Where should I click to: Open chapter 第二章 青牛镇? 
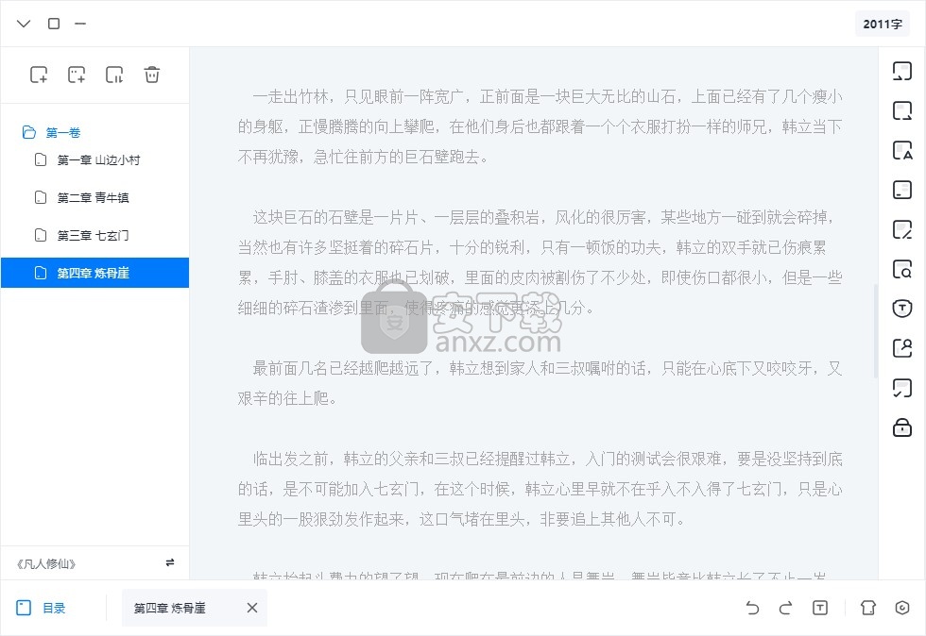94,197
